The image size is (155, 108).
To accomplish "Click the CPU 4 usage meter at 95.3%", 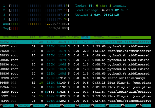I will 39,19.
